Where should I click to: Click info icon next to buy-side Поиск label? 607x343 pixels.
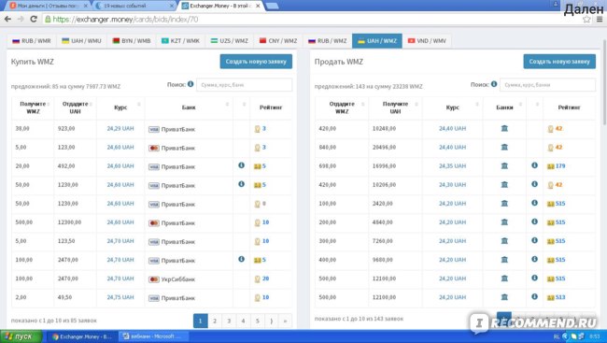point(191,84)
